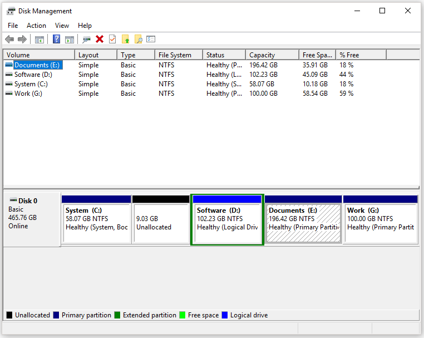Image resolution: width=424 pixels, height=338 pixels.
Task: Open Help via the blue question mark icon
Action: point(56,39)
